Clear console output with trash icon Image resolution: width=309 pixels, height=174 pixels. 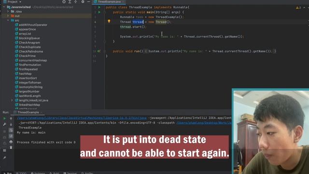point(11,147)
